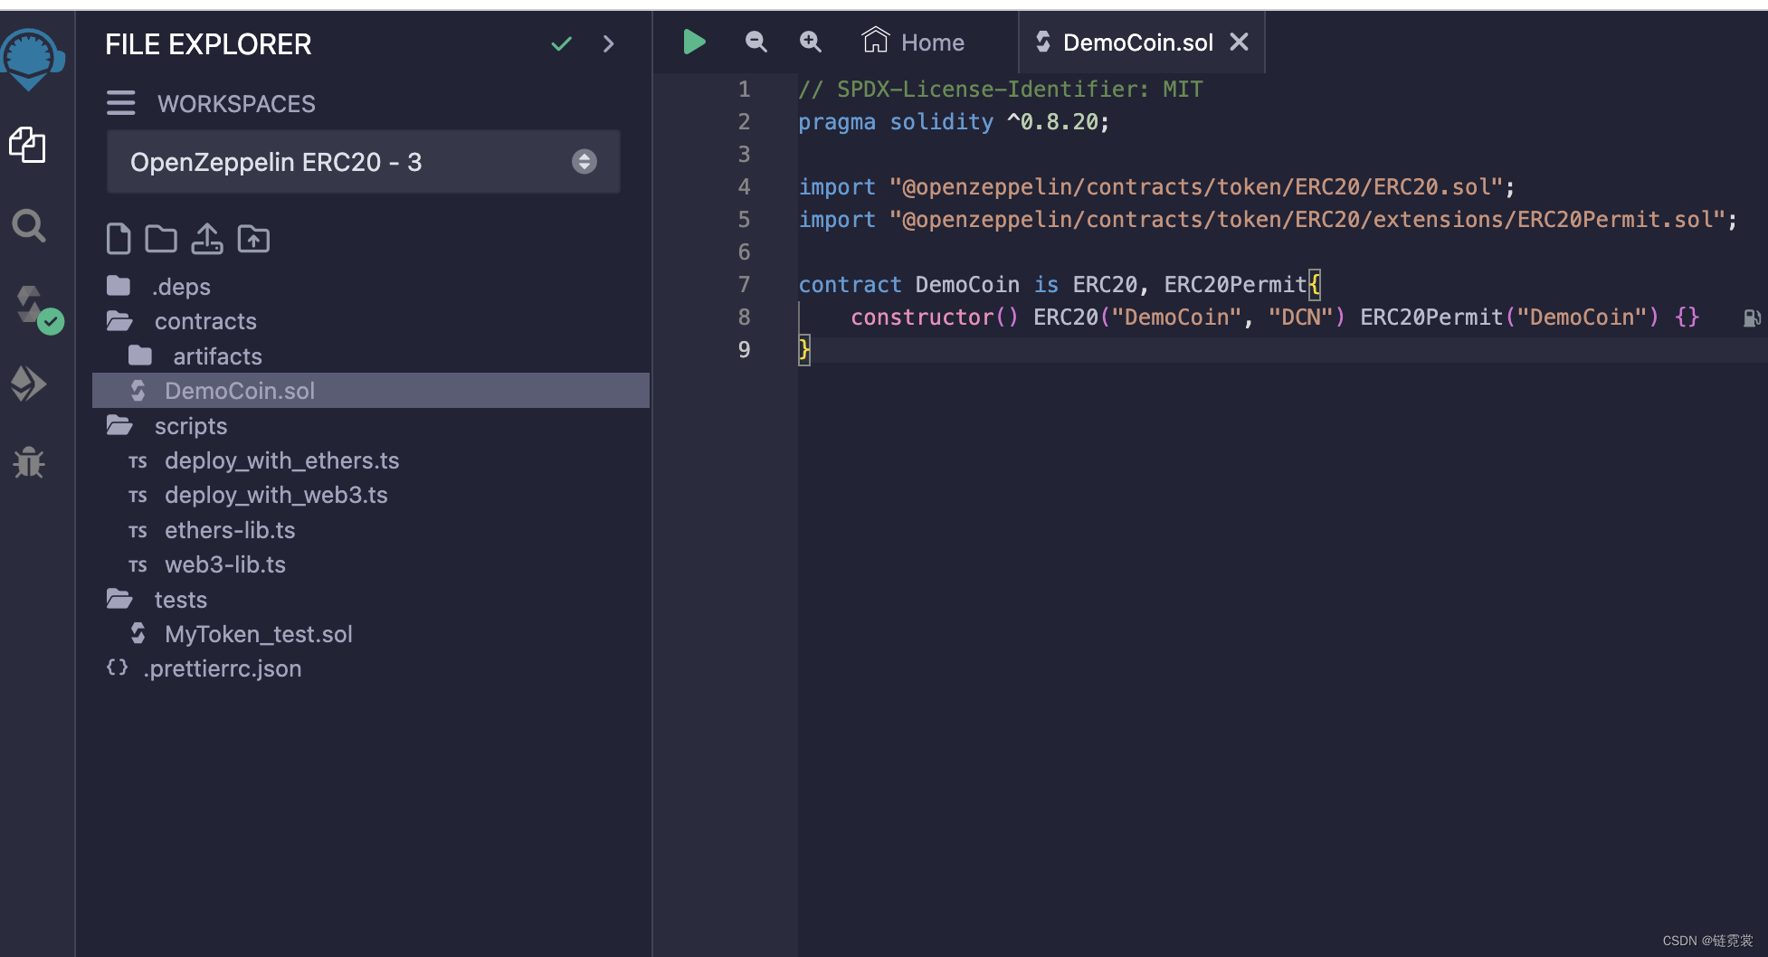Click the SPDX license comment line
The image size is (1768, 957).
pos(1001,89)
